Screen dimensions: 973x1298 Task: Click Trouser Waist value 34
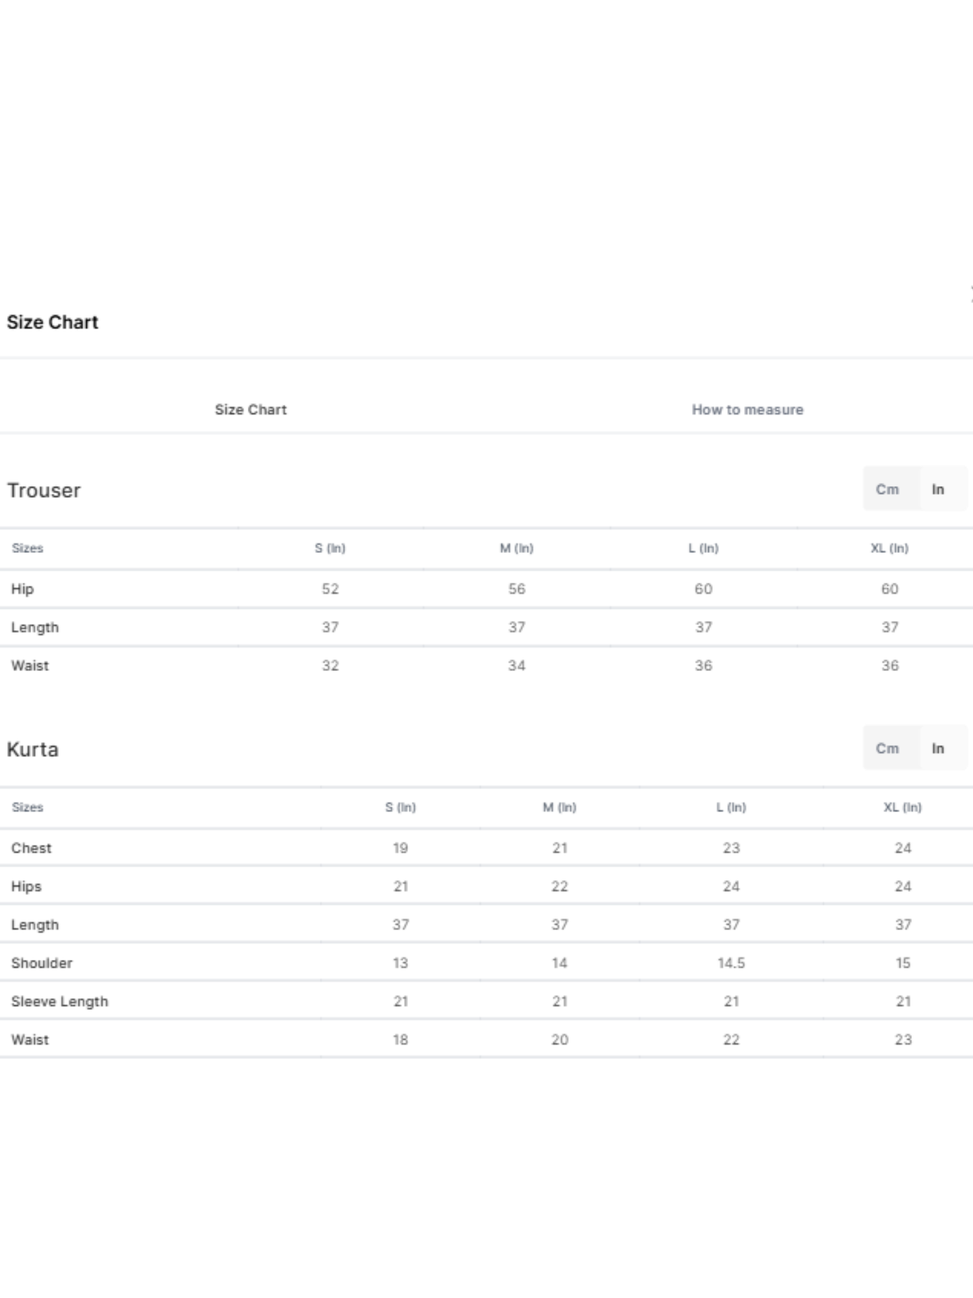[516, 666]
